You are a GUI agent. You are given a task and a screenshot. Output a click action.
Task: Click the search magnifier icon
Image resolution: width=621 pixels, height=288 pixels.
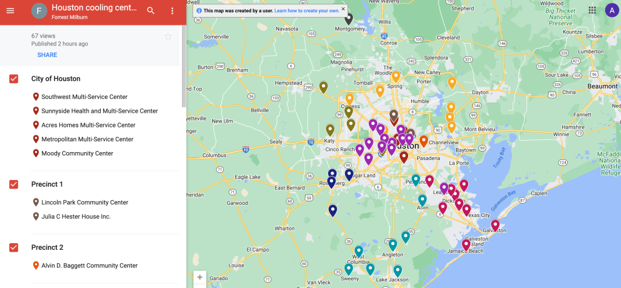[151, 11]
